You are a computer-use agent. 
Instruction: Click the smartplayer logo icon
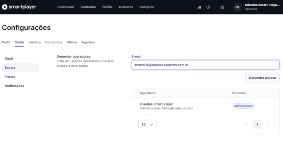point(5,7)
